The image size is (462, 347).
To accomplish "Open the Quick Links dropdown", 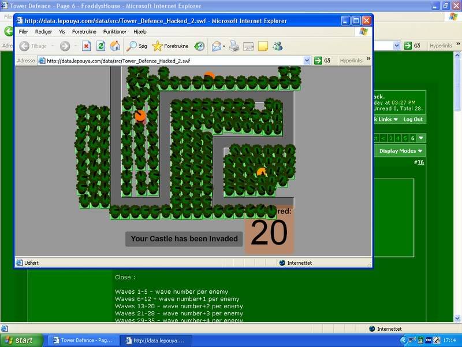I will tap(386, 119).
